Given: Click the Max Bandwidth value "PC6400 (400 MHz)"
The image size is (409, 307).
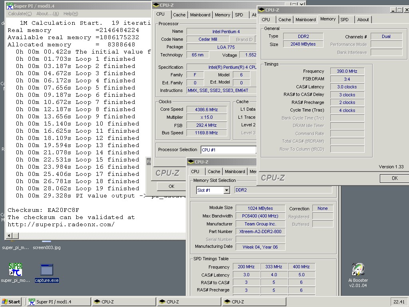Looking at the screenshot, I should coord(260,216).
